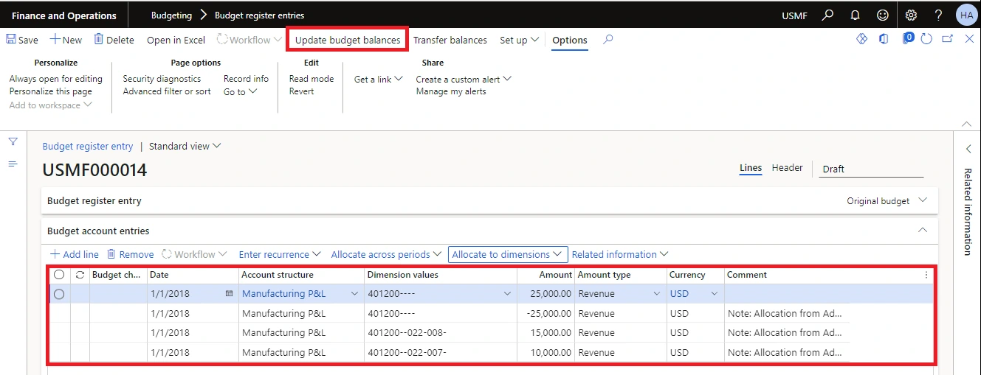The height and width of the screenshot is (375, 981).
Task: Switch to Read mode
Action: (311, 79)
